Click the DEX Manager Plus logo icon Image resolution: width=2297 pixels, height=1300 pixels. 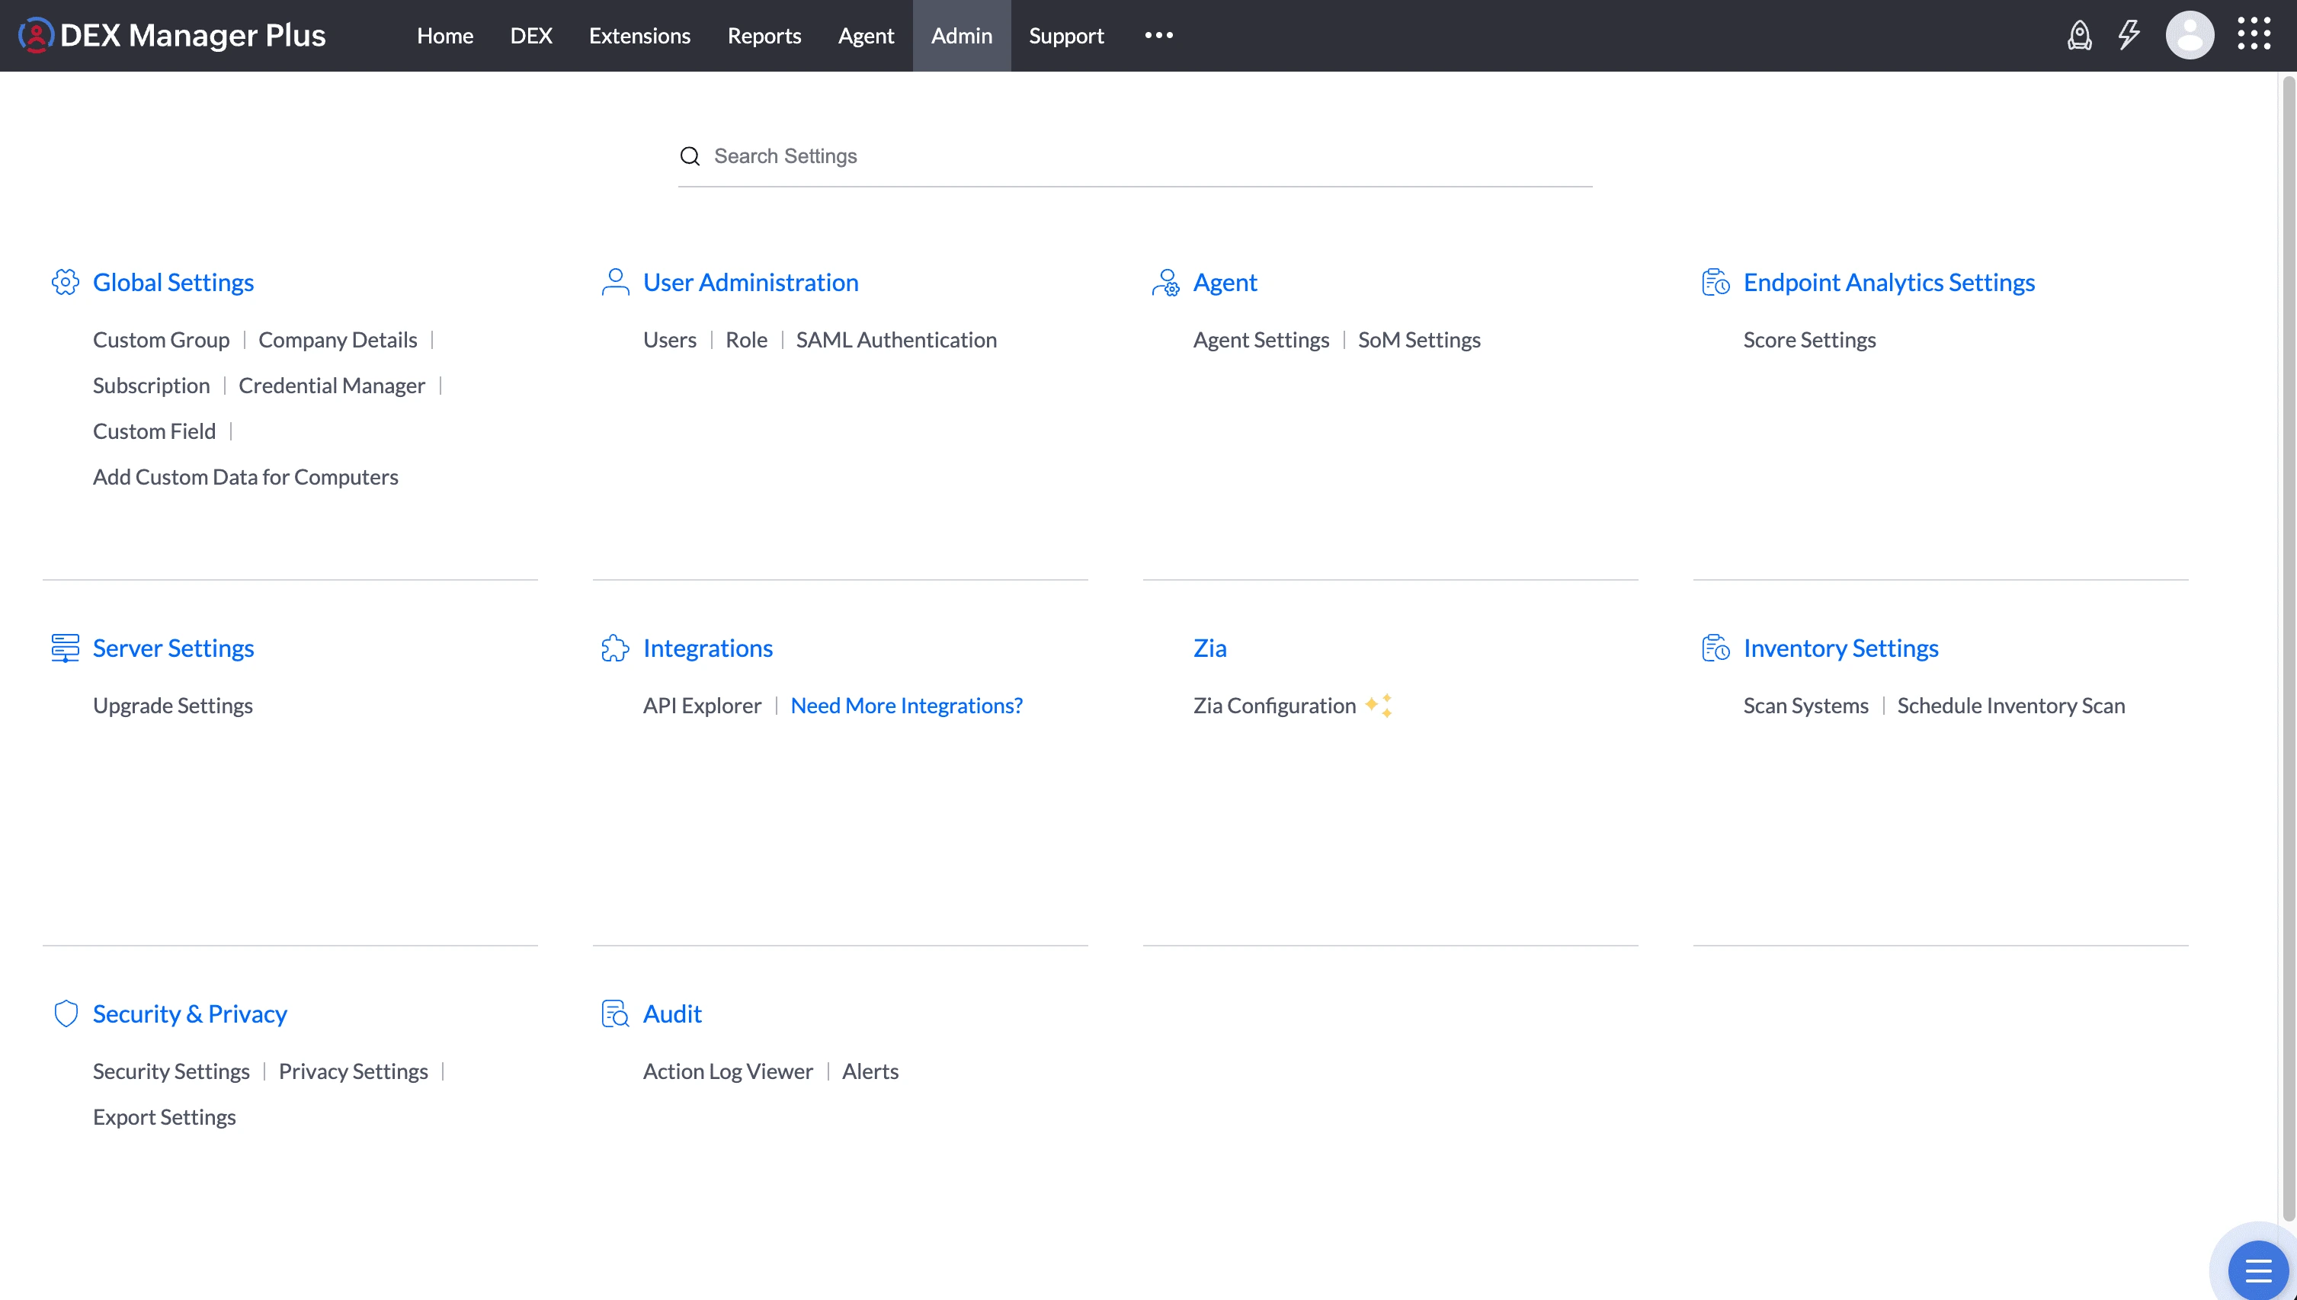36,35
